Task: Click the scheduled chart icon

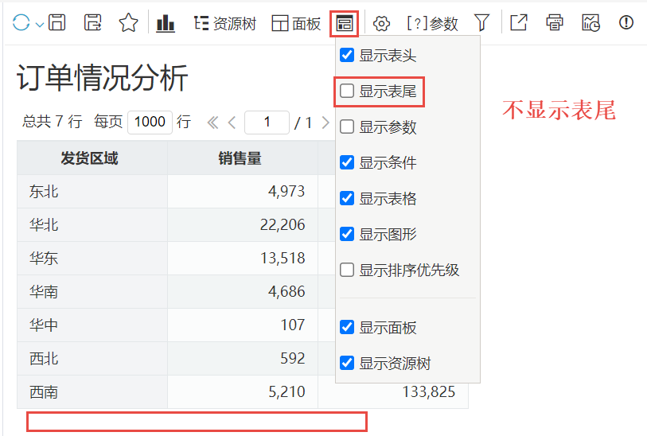Action: [x=590, y=23]
